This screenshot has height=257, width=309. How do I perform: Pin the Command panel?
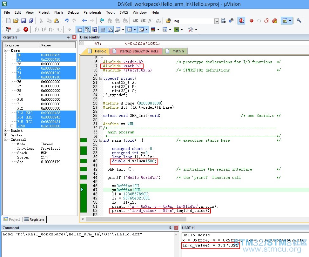(x=170, y=228)
